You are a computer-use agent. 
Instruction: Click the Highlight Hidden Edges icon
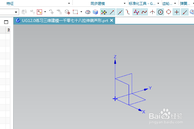coord(88,12)
